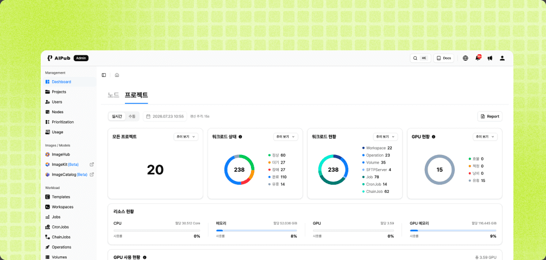This screenshot has width=546, height=260.
Task: Click the ImageHub icon in the sidebar
Action: [x=48, y=154]
